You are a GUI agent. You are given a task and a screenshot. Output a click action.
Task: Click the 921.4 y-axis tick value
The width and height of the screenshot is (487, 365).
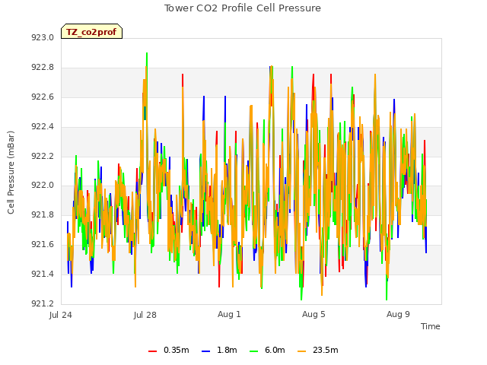point(43,274)
